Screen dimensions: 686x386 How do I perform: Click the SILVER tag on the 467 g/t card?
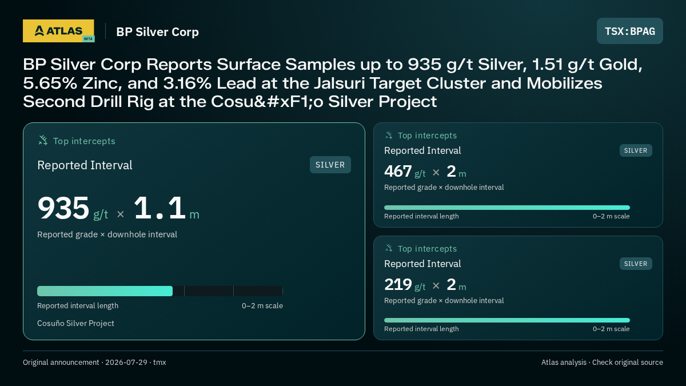[636, 150]
